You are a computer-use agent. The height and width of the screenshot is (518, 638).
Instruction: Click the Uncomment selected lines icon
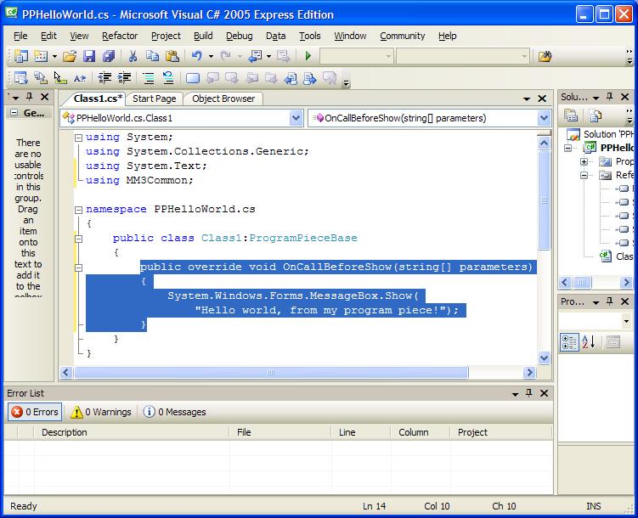[168, 77]
